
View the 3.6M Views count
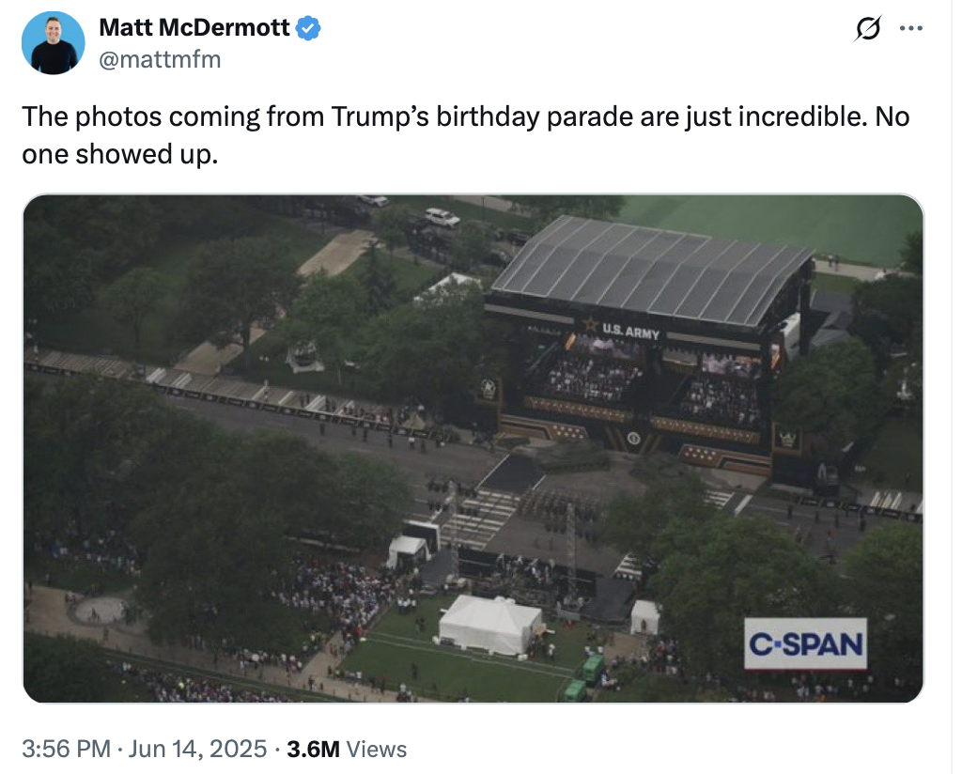347,749
